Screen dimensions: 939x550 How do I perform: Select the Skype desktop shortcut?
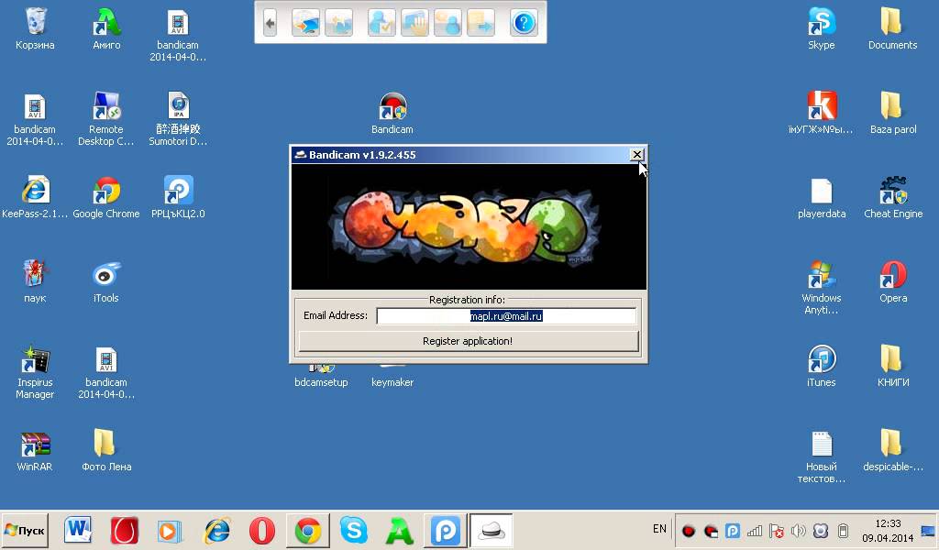(821, 28)
